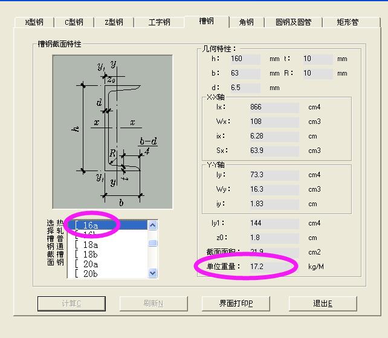Click the Wy value field 16.3
The image size is (388, 338).
tap(274, 189)
